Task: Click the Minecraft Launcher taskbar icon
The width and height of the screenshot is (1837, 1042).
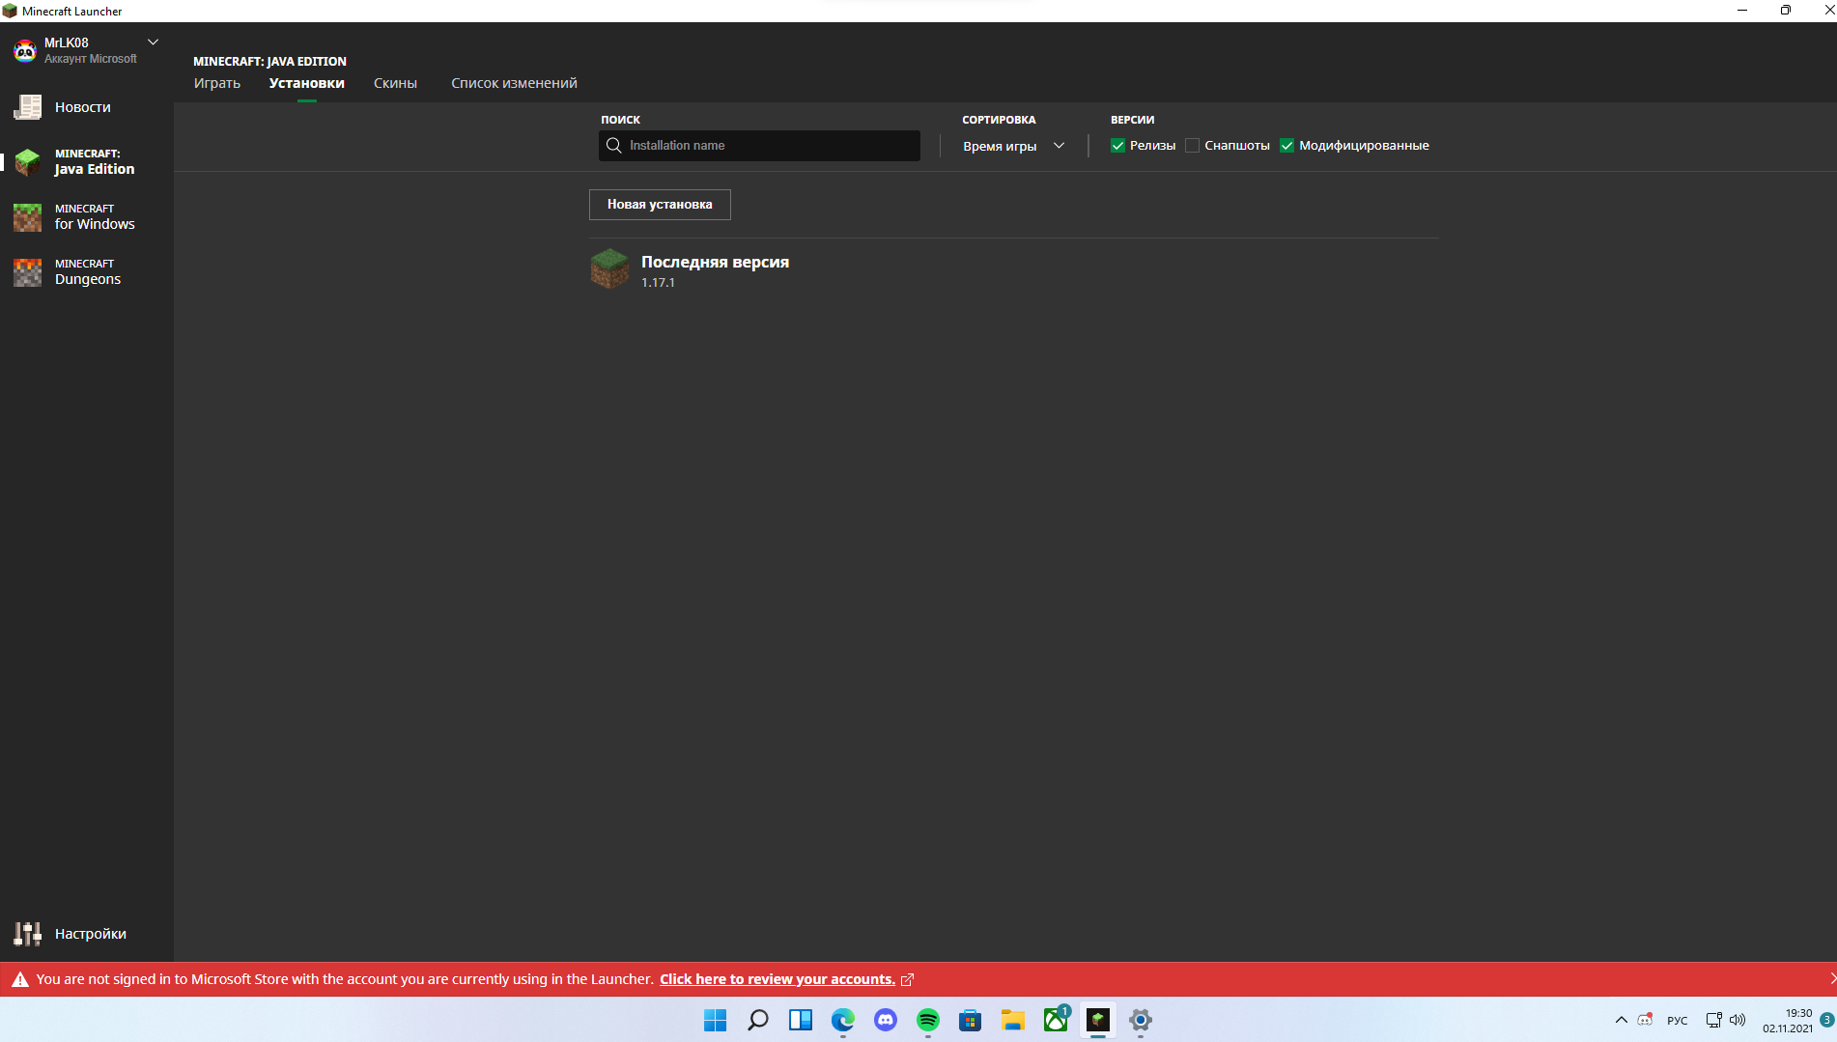Action: (x=1098, y=1020)
